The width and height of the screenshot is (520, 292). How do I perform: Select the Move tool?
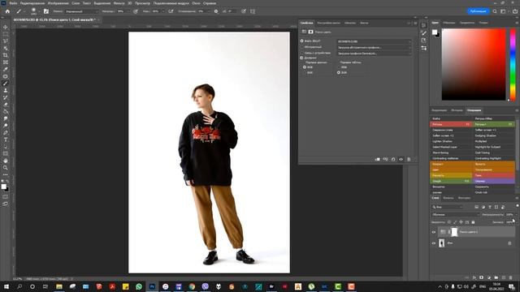(6, 27)
